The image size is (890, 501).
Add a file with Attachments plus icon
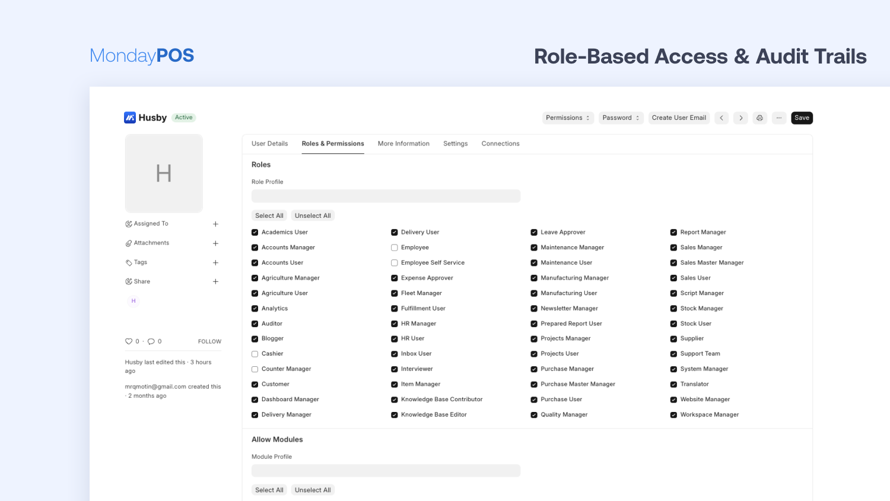215,243
